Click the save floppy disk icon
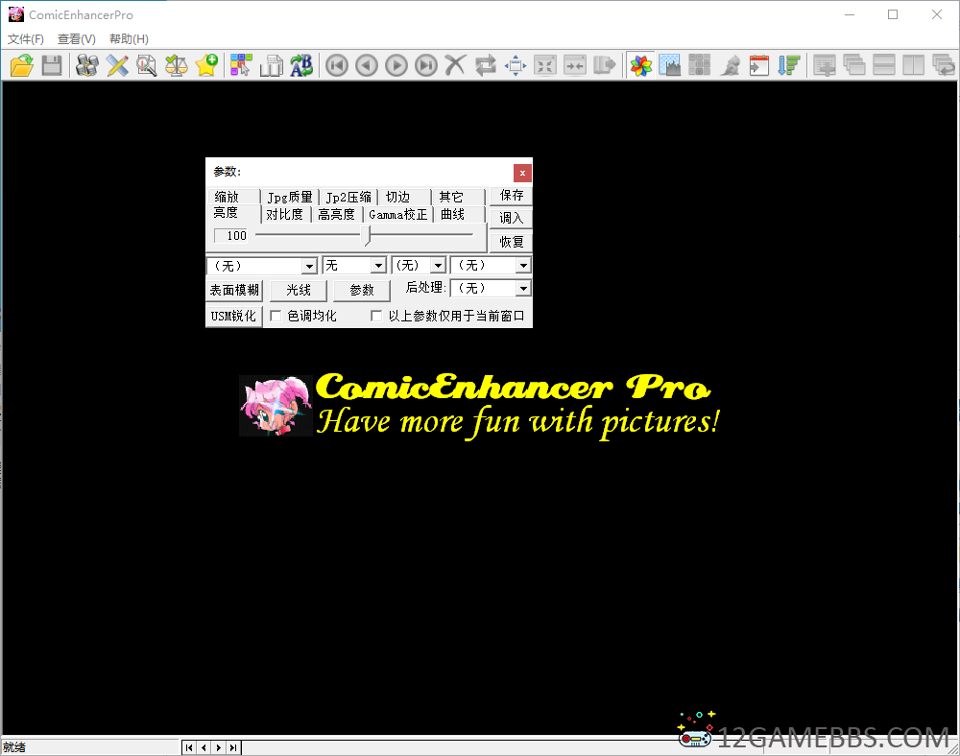This screenshot has width=960, height=756. [x=52, y=65]
